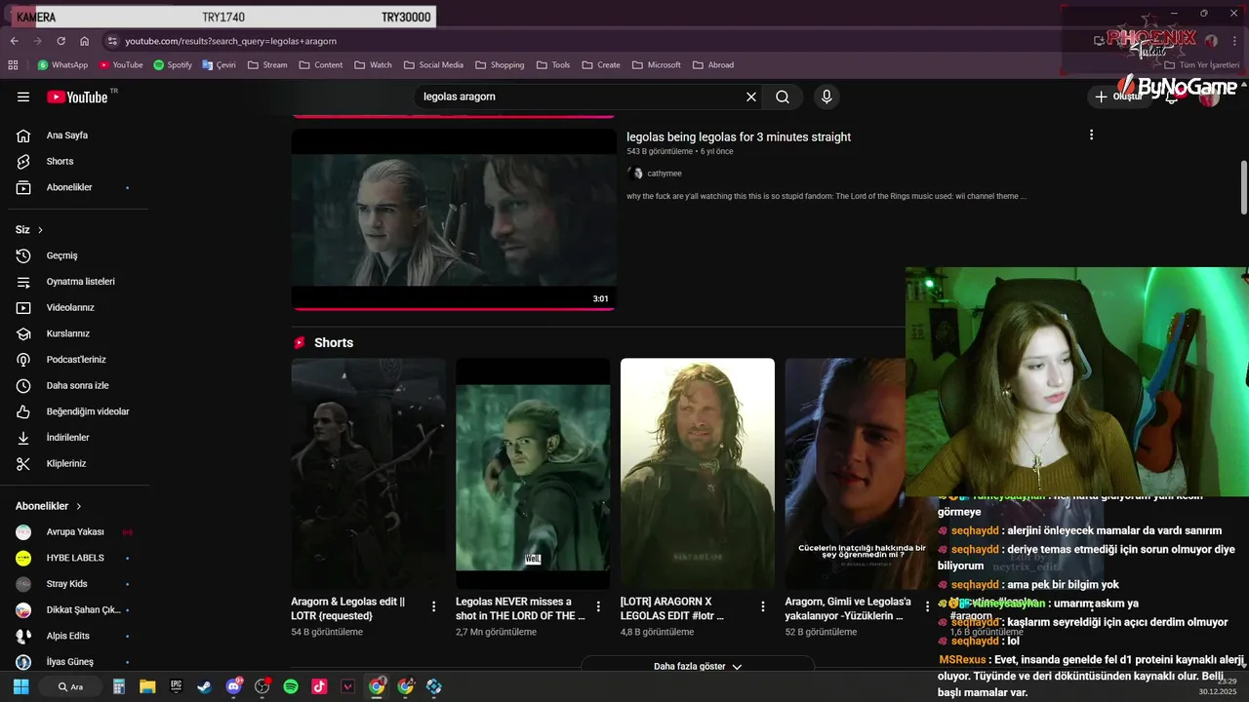Open Daha sonra izle
The height and width of the screenshot is (702, 1249).
78,385
